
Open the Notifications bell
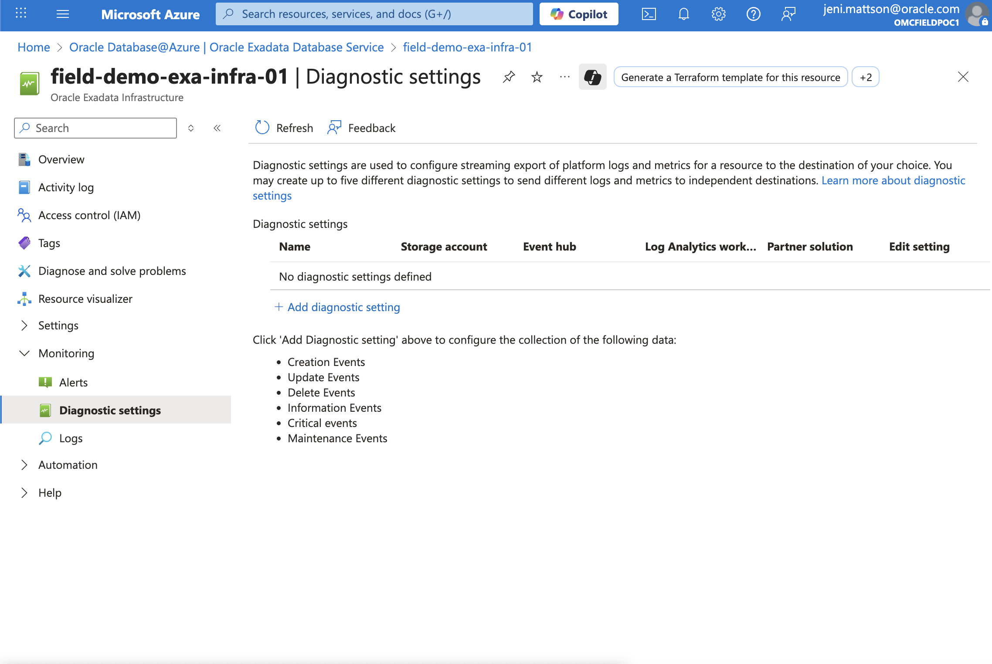coord(683,14)
